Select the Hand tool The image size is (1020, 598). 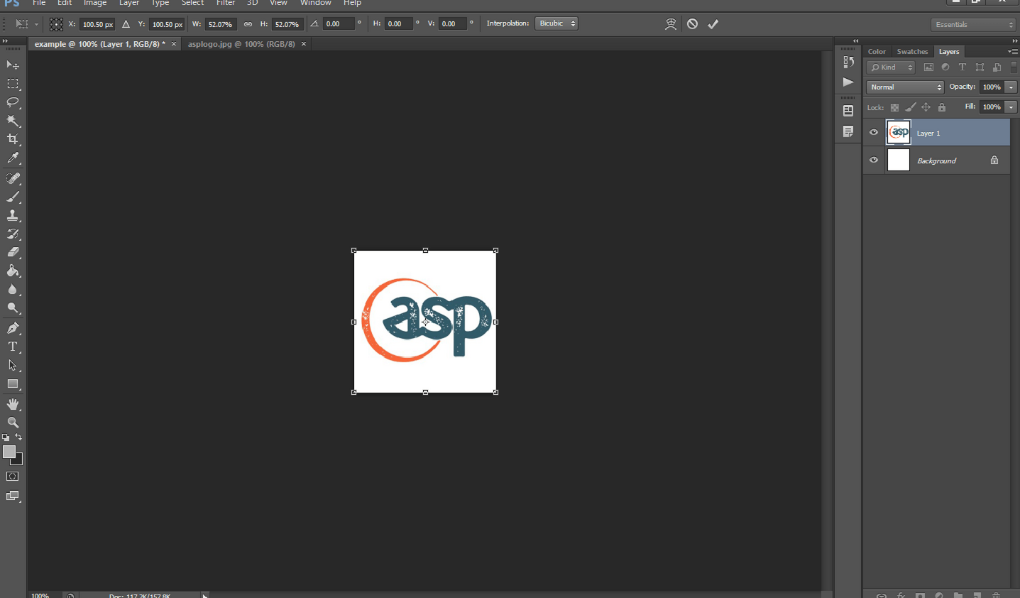(13, 404)
